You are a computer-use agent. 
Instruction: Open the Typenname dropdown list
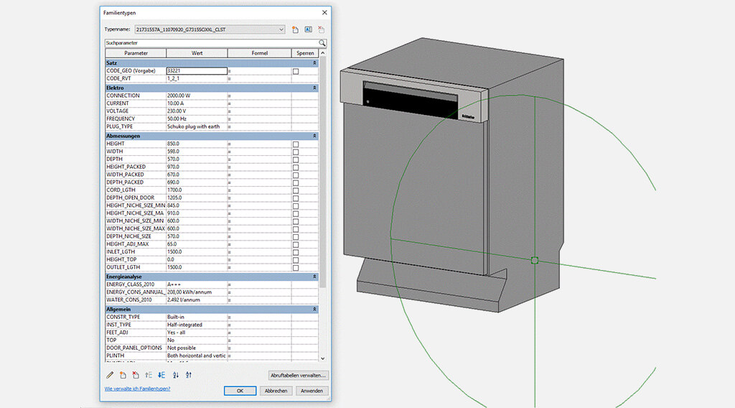pos(281,29)
